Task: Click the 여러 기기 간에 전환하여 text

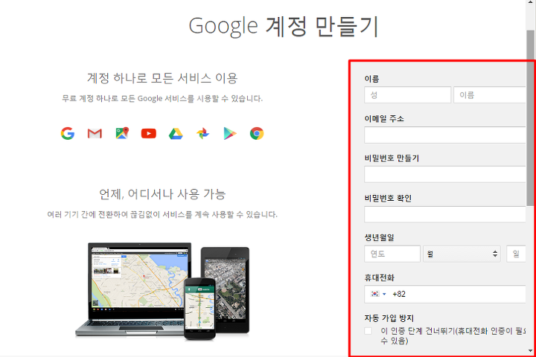Action: point(162,214)
